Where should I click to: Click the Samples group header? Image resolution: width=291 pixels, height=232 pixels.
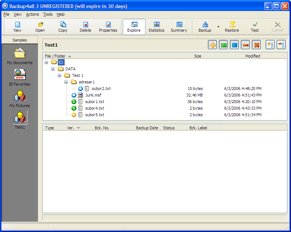click(x=20, y=40)
